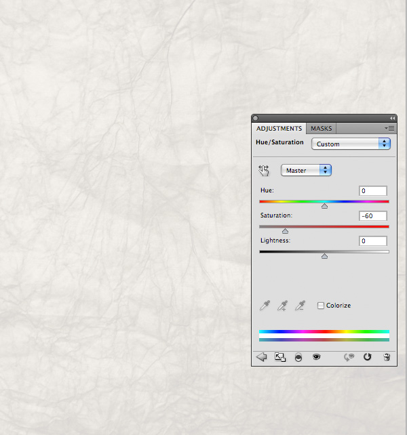Screen dimensions: 407x435
Task: Select the on-image targeted adjustment hand tool
Action: coord(264,171)
